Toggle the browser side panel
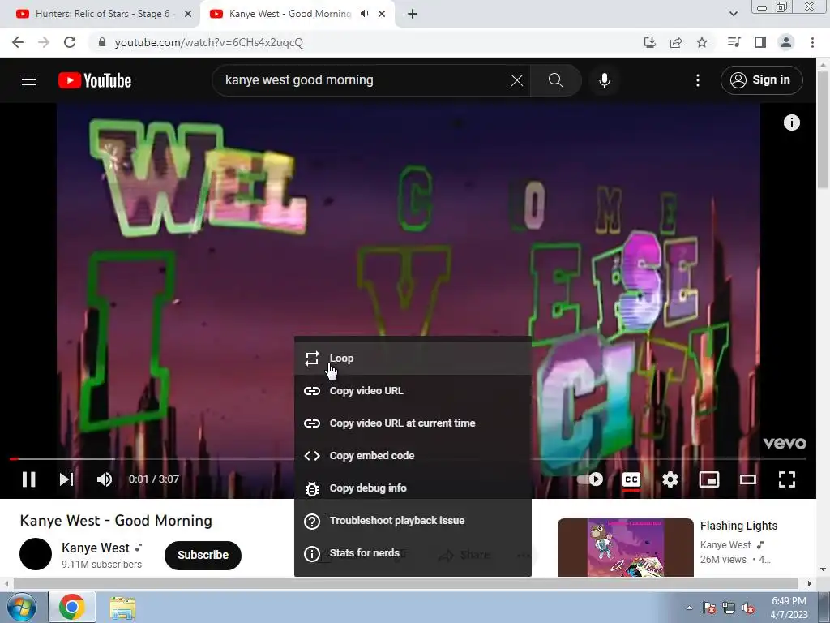Screen dimensions: 830x623 (760, 42)
